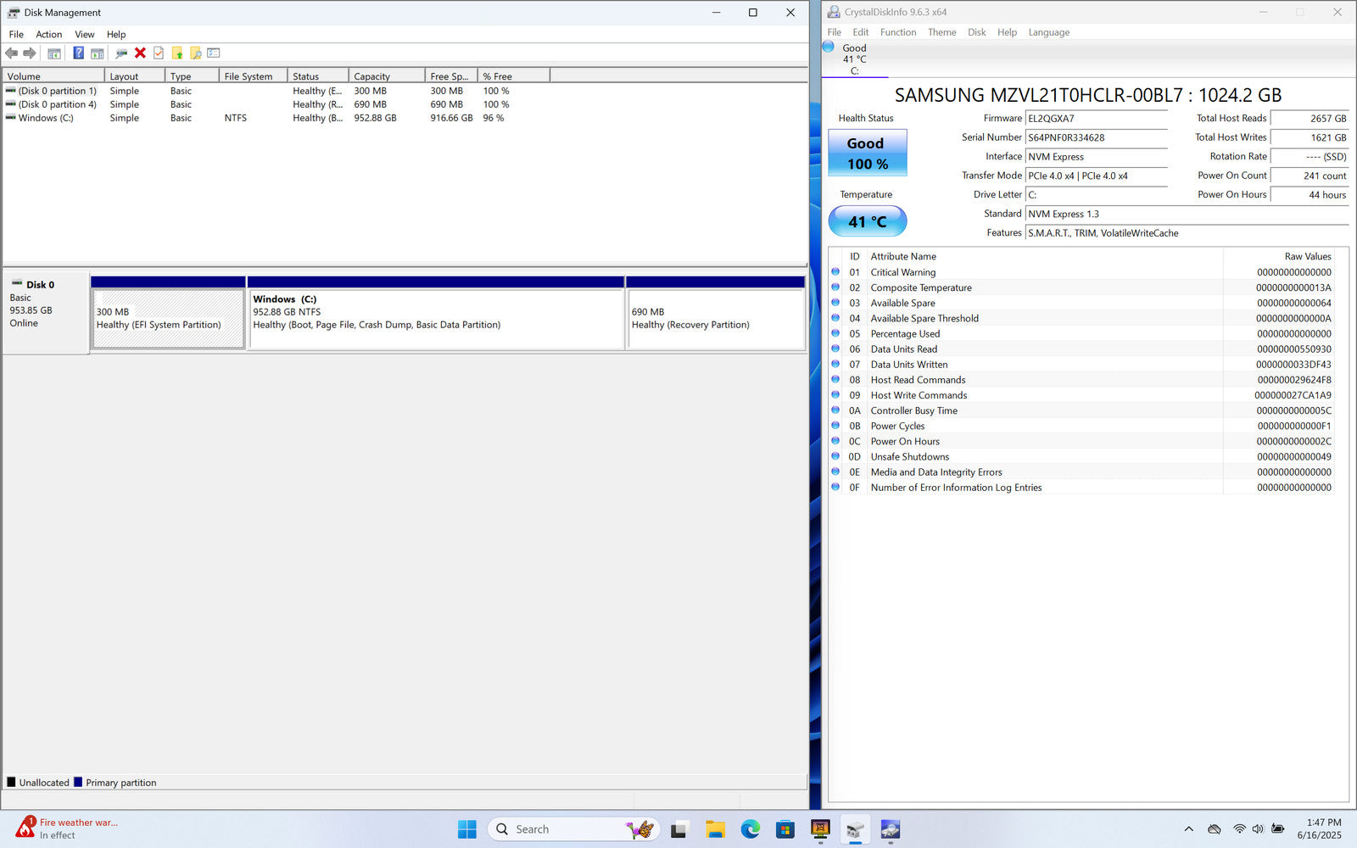Click the red X delete toolbar icon
Screen dimensions: 1357x848
[140, 53]
